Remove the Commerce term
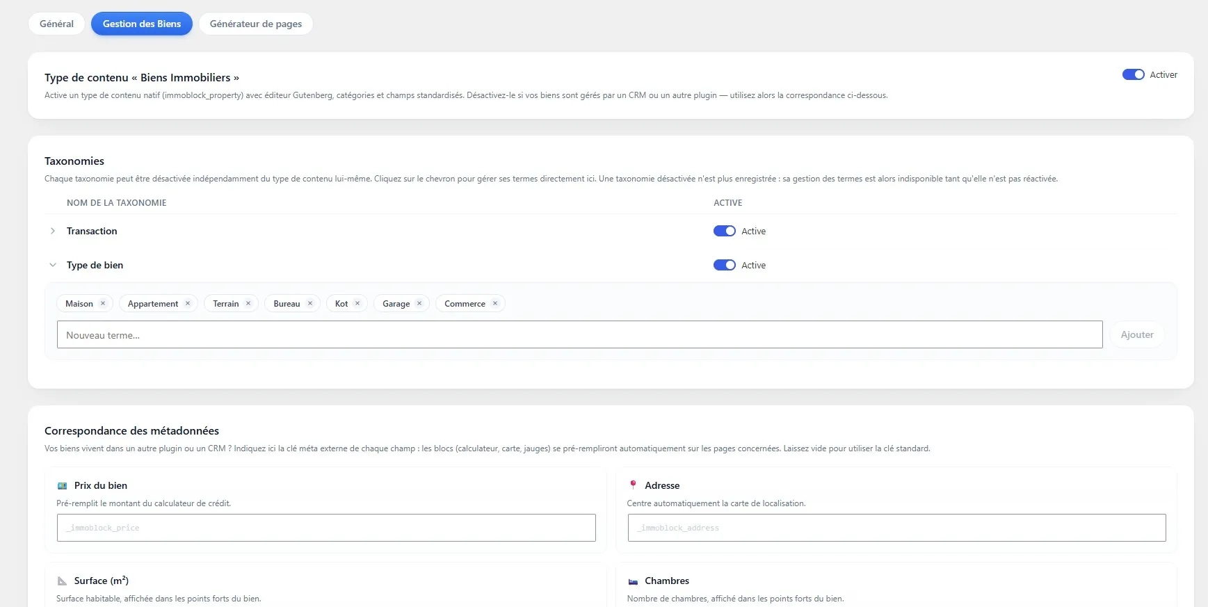Viewport: 1208px width, 607px height. coord(495,303)
